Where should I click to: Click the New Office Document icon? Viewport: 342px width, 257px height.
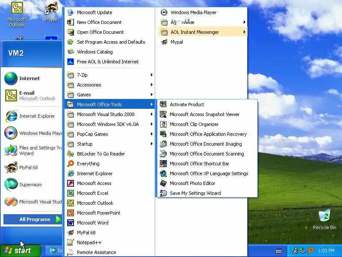pyautogui.click(x=71, y=22)
